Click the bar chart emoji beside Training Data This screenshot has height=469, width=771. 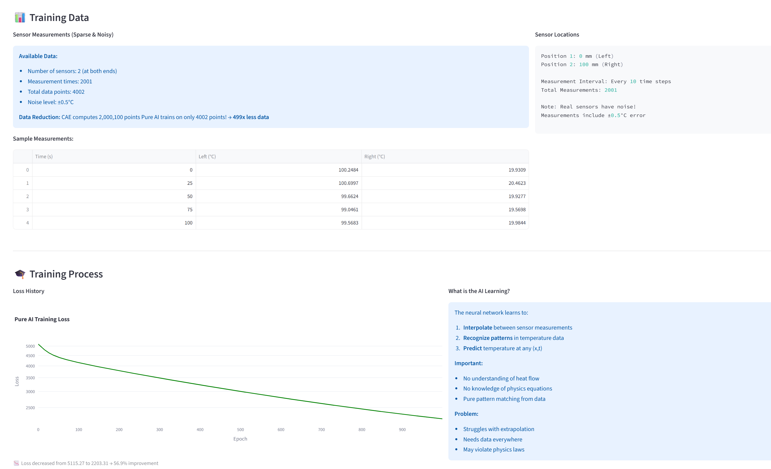point(20,18)
